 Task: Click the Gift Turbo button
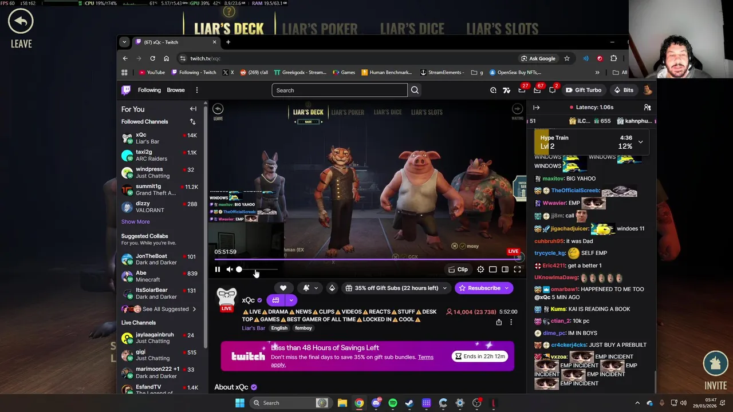pyautogui.click(x=584, y=90)
